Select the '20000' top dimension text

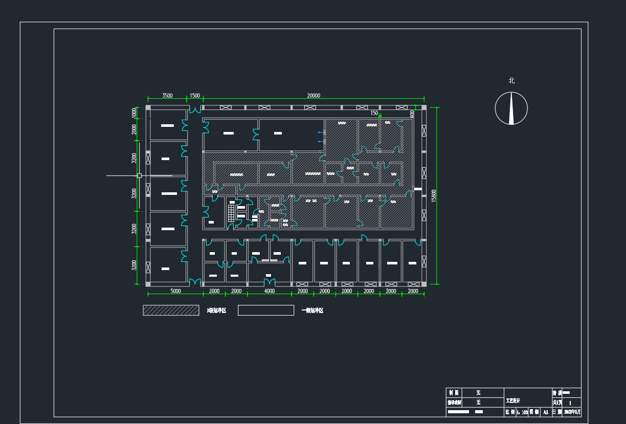click(x=314, y=95)
